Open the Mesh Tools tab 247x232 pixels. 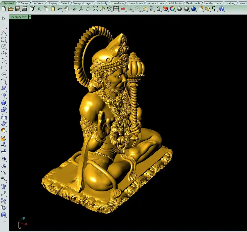(193, 3)
